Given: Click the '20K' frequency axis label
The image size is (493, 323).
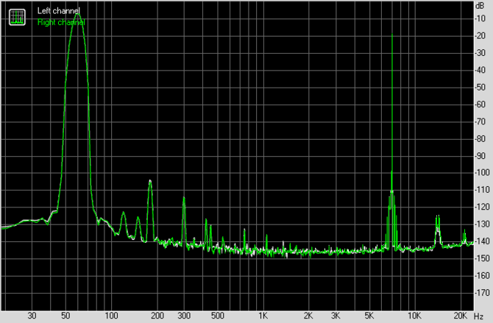Looking at the screenshot, I should click(461, 316).
